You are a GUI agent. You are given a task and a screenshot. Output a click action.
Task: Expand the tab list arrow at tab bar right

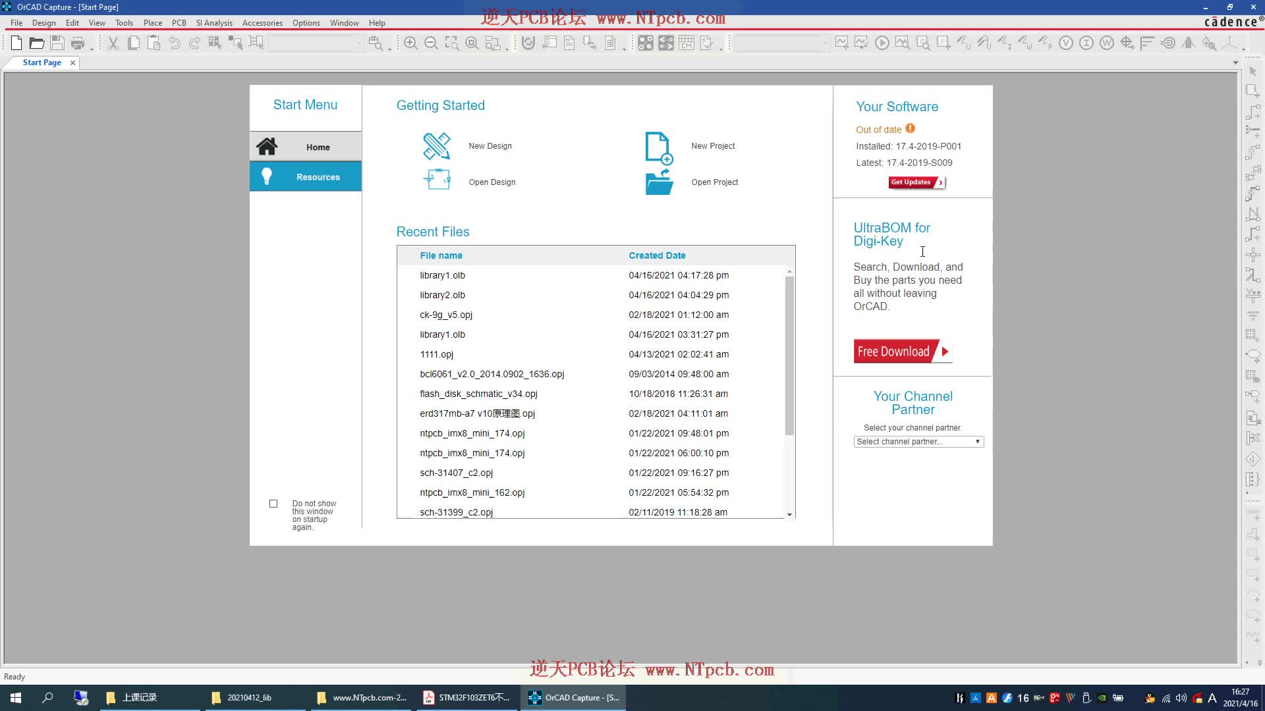1235,63
